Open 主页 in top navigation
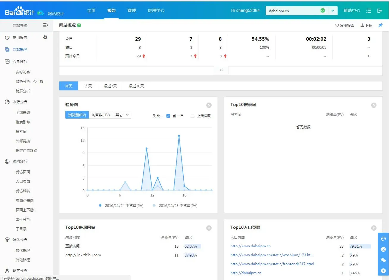Screen dimensions: 389x280 tap(91, 10)
